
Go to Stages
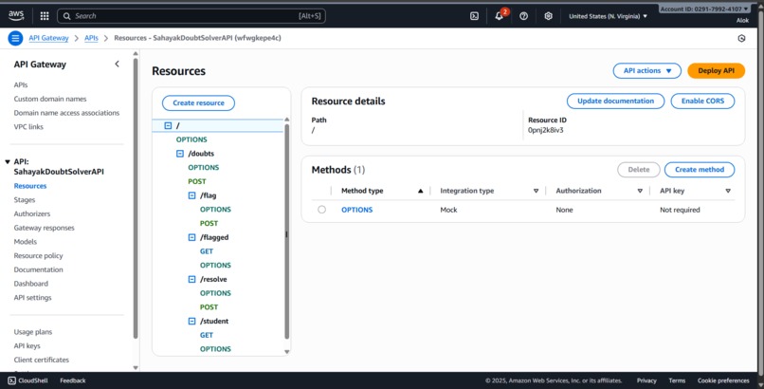coord(25,200)
